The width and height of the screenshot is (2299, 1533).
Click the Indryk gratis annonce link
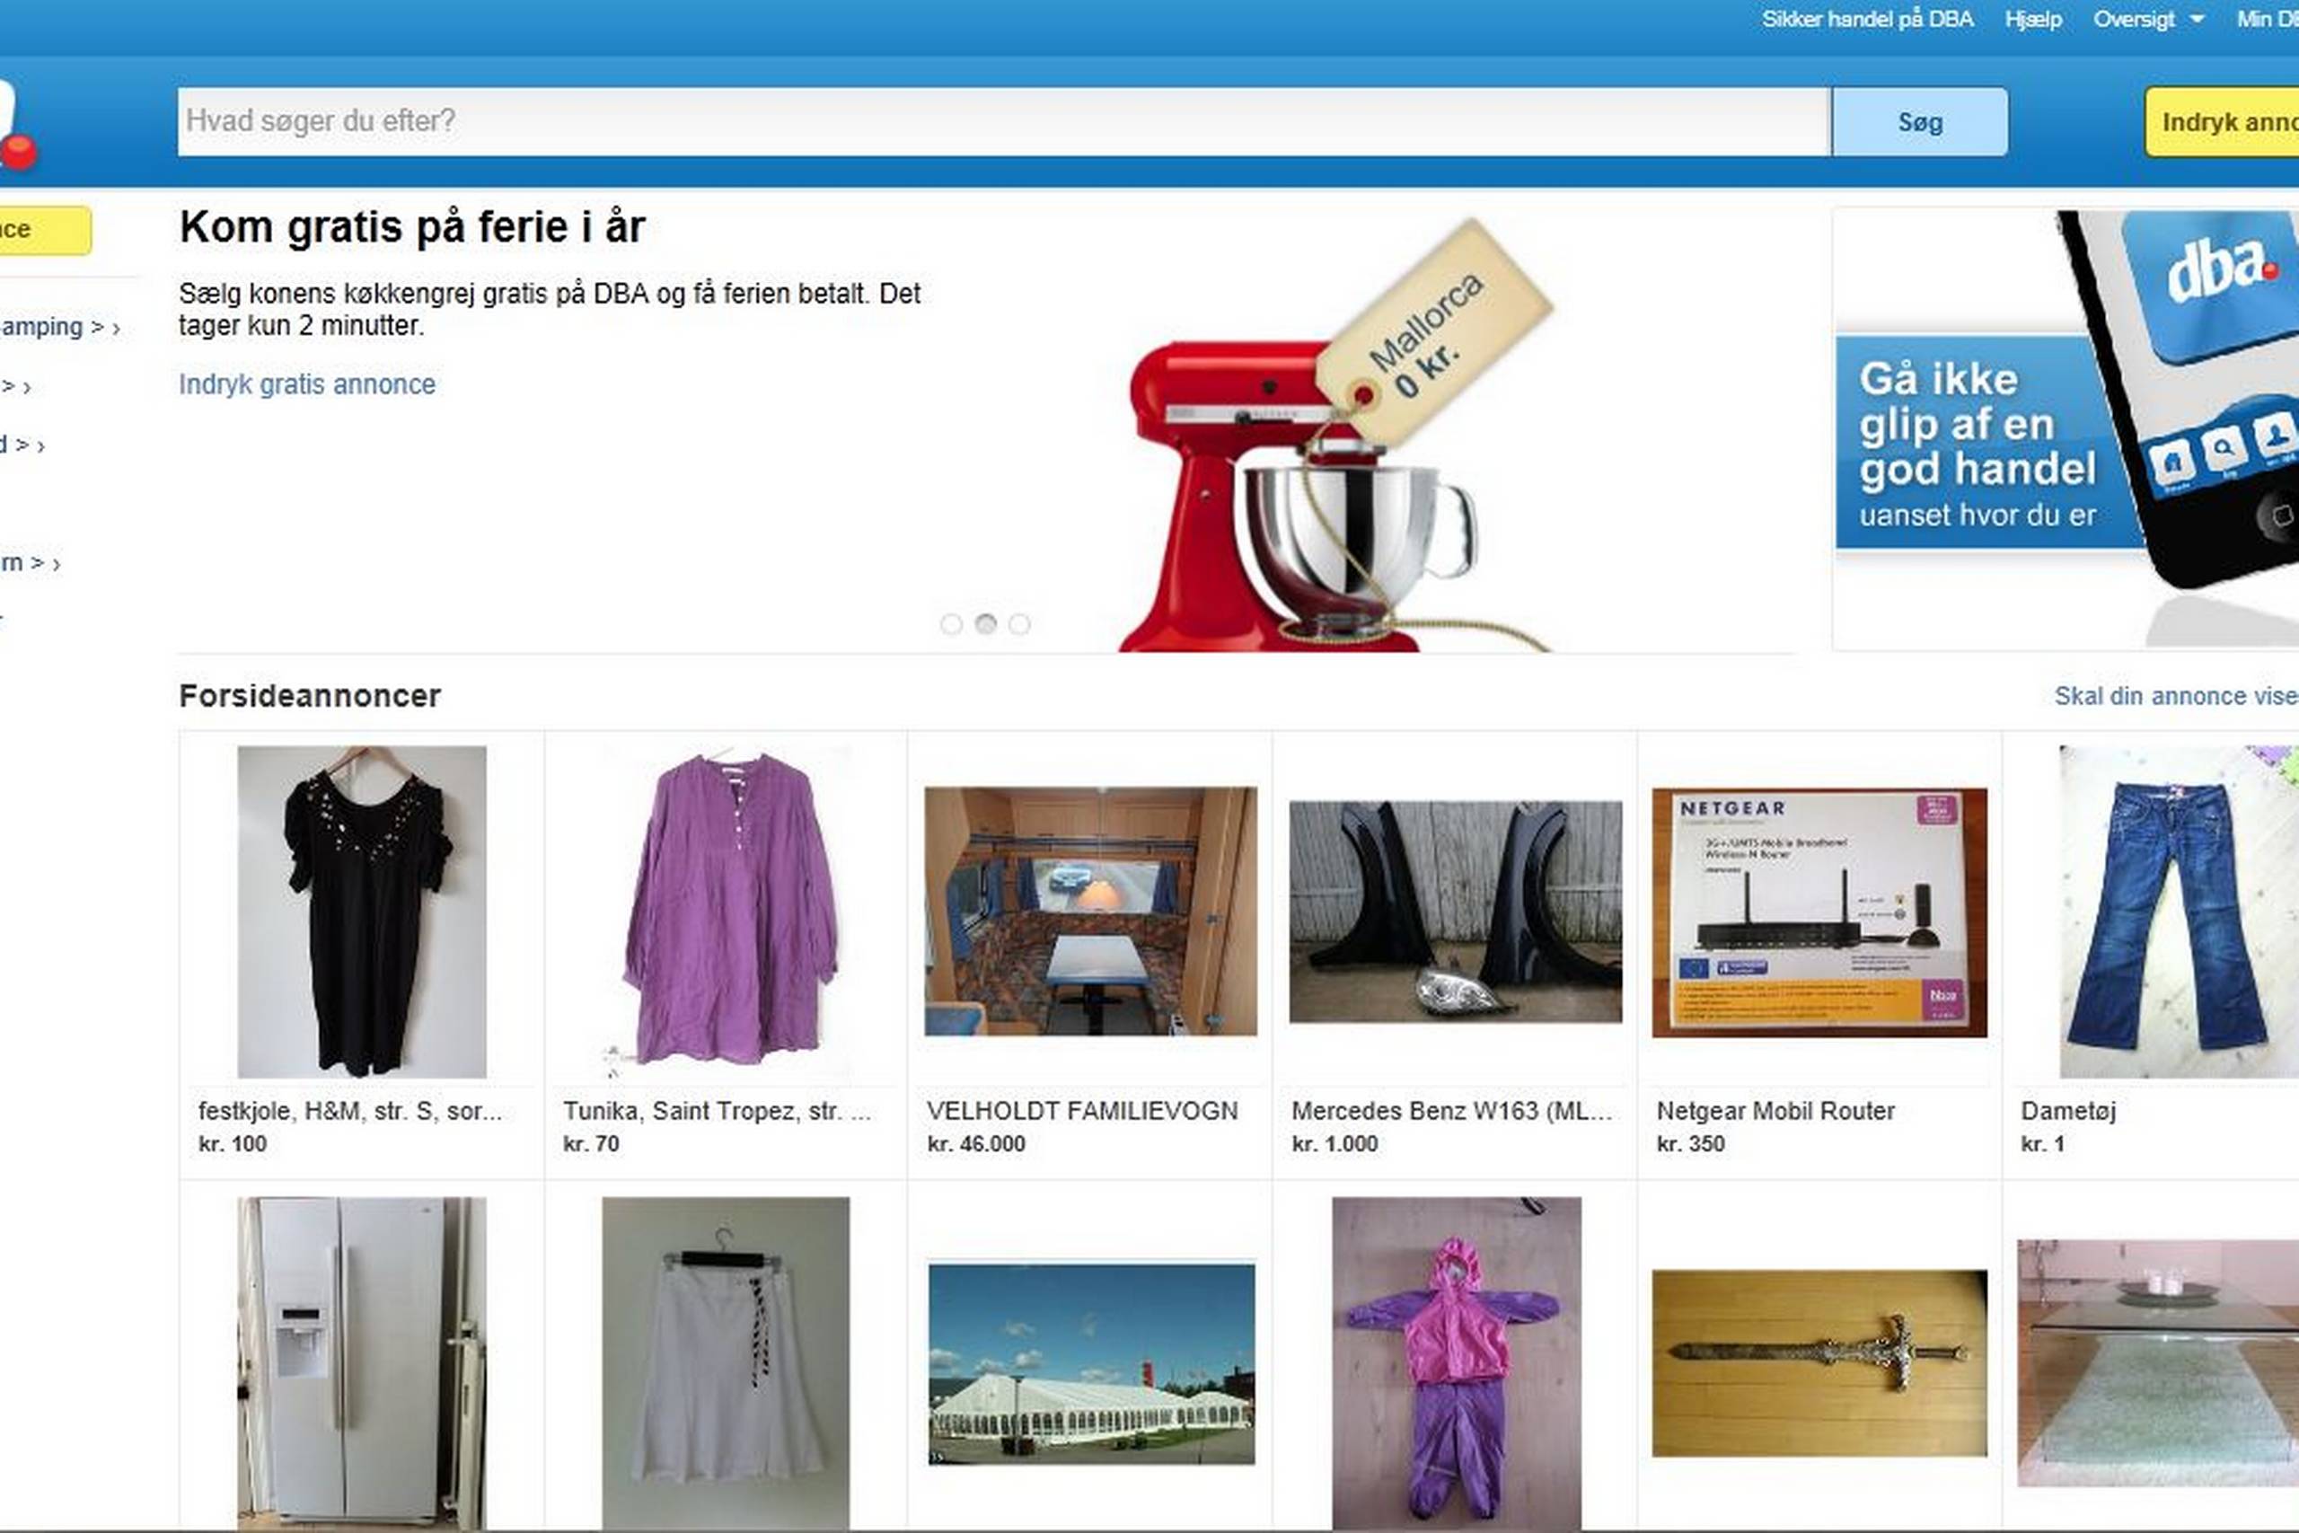coord(307,384)
